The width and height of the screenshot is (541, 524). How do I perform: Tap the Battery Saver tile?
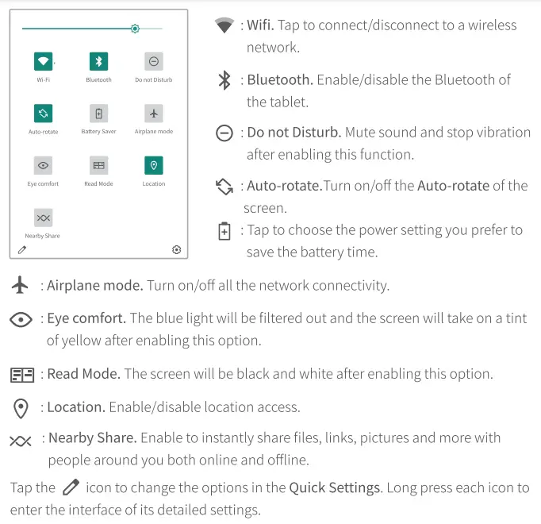click(x=98, y=114)
